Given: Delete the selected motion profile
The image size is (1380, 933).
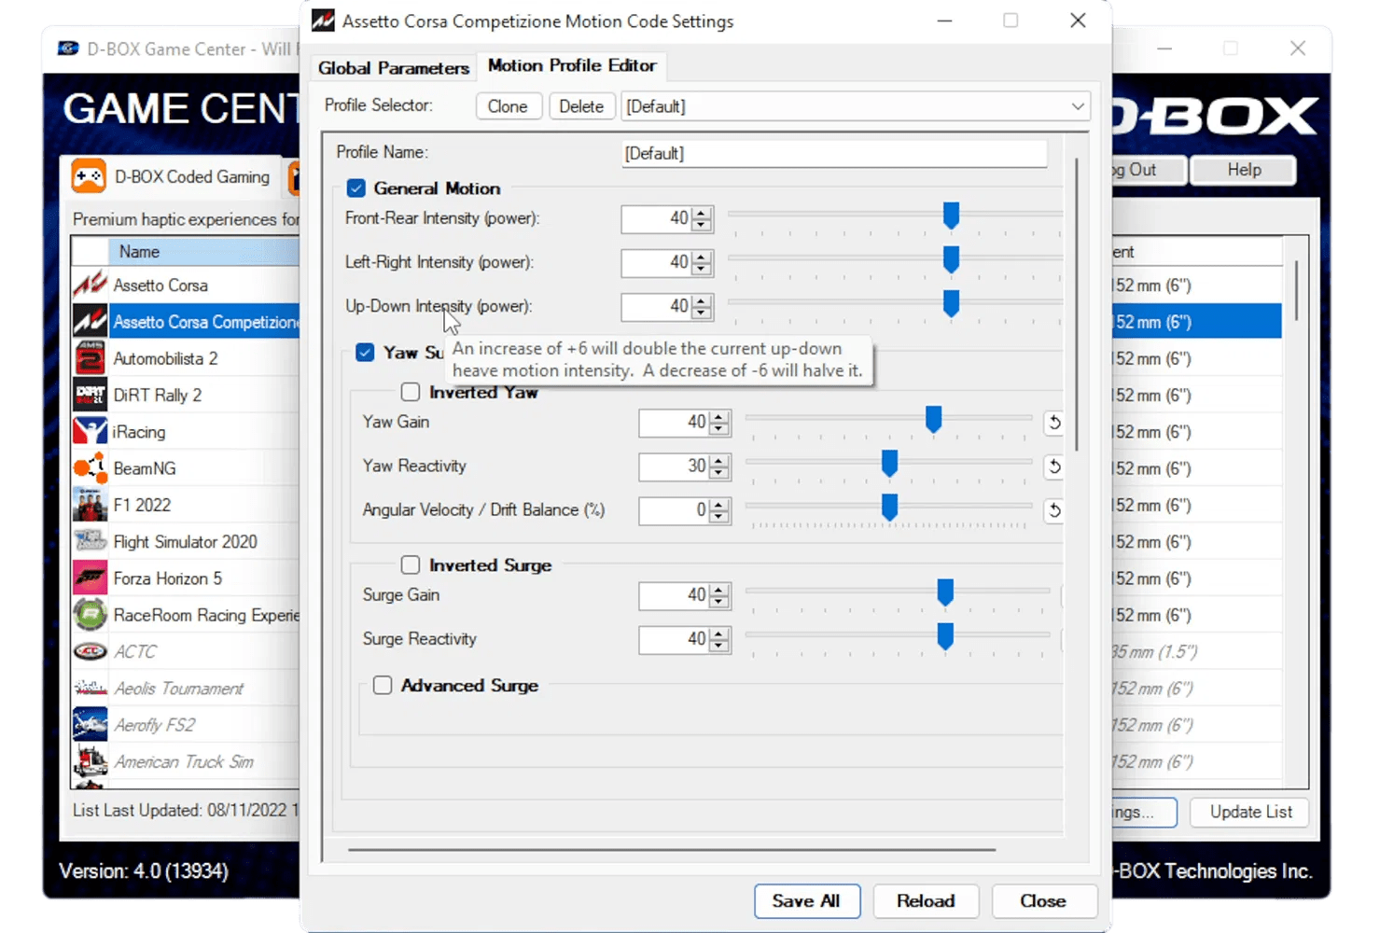Looking at the screenshot, I should point(581,106).
